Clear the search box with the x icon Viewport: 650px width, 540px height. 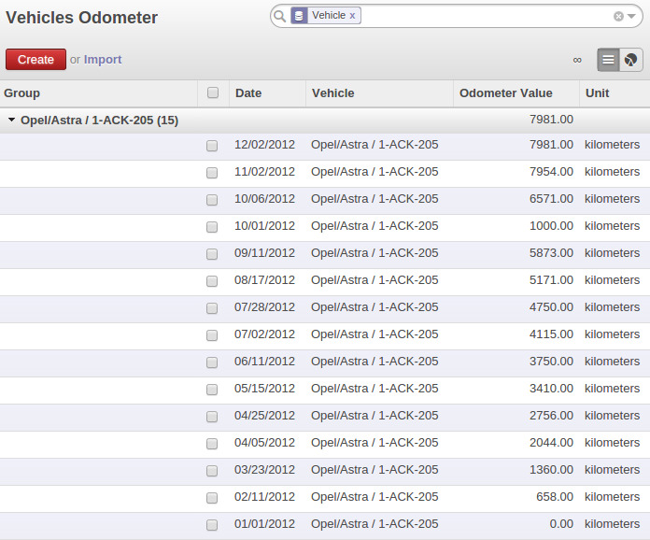[x=618, y=16]
